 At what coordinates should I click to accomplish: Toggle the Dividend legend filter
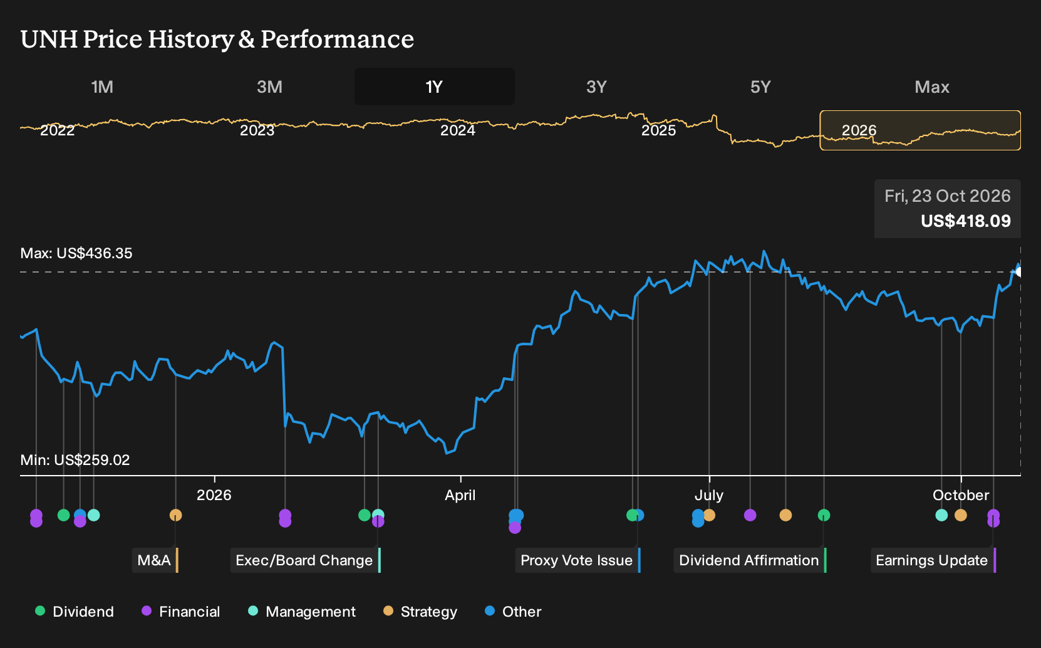pyautogui.click(x=75, y=612)
